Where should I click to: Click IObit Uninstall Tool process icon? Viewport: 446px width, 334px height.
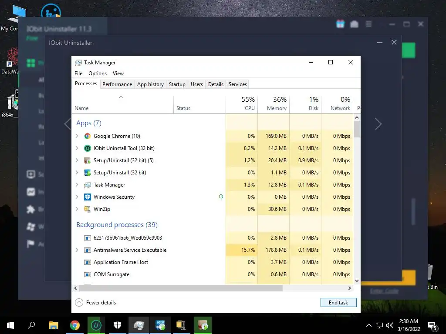tap(87, 148)
